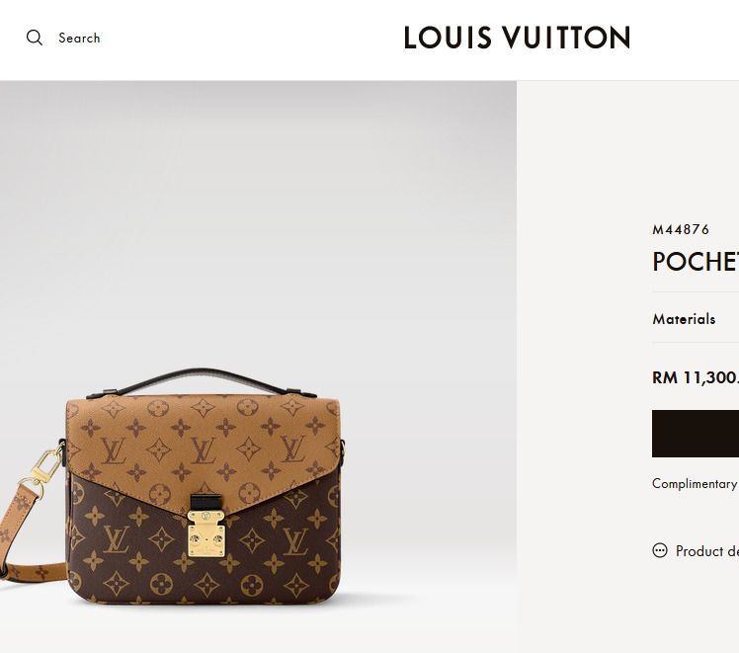Click the magnifying glass search icon
The image size is (739, 653).
coord(35,38)
